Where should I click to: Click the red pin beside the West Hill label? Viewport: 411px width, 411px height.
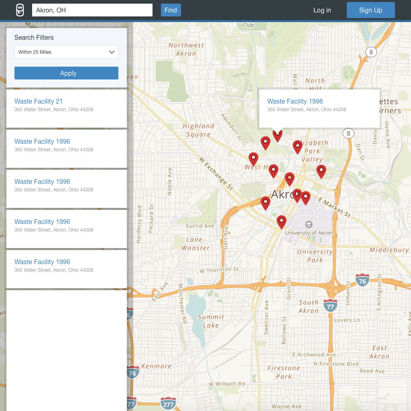point(253,159)
